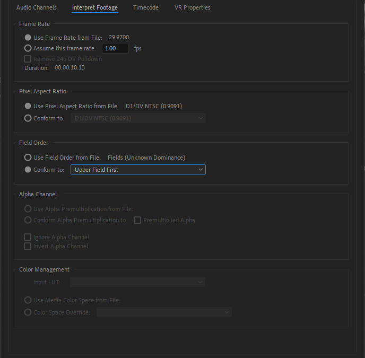Open the Color Space Override dropdown
Image resolution: width=365 pixels, height=358 pixels.
pos(164,312)
